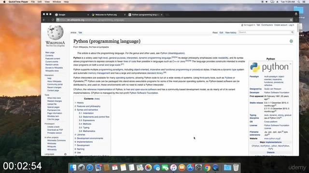Launch Launchpad rocket icon in dock
309x173 pixels.
point(81,168)
